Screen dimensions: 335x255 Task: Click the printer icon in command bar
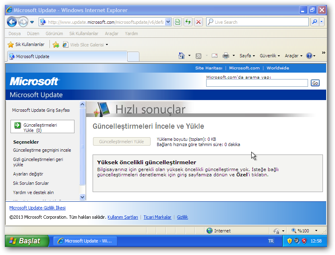point(226,56)
